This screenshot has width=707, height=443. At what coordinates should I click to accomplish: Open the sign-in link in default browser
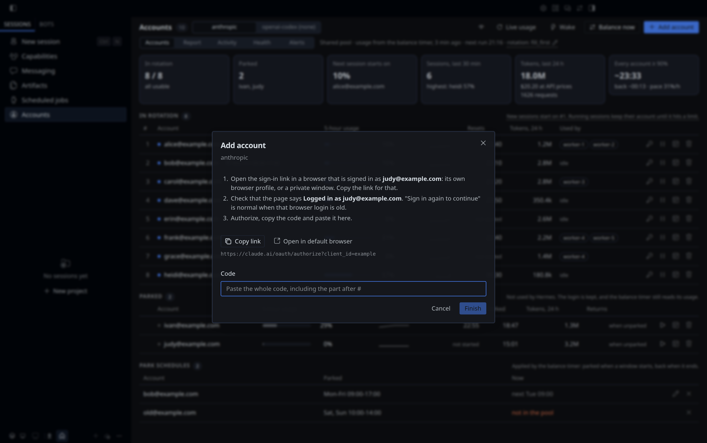click(x=313, y=241)
